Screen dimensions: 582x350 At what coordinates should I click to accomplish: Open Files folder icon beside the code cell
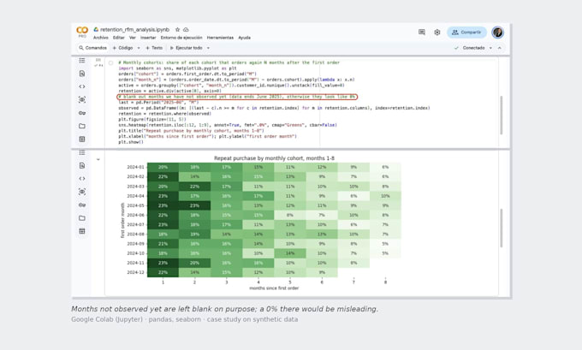coord(82,126)
